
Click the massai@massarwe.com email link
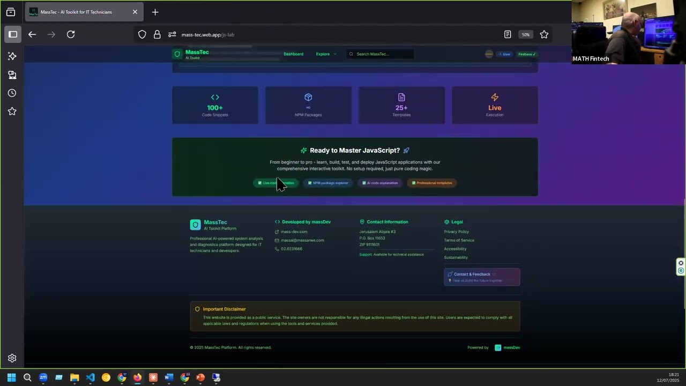point(302,240)
